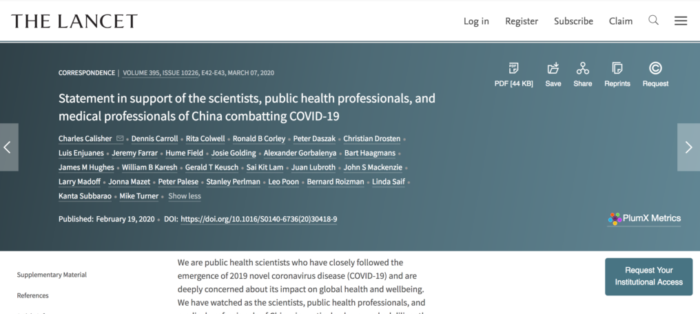700x314 pixels.
Task: Click Register in the header
Action: (x=522, y=21)
